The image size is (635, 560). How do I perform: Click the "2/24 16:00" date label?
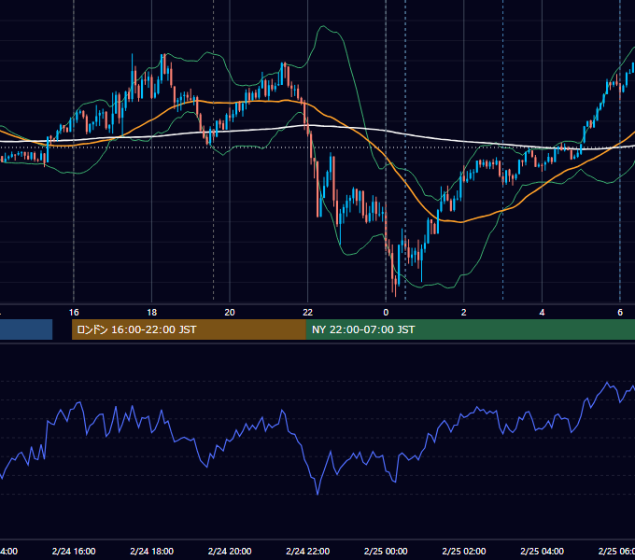pyautogui.click(x=74, y=551)
